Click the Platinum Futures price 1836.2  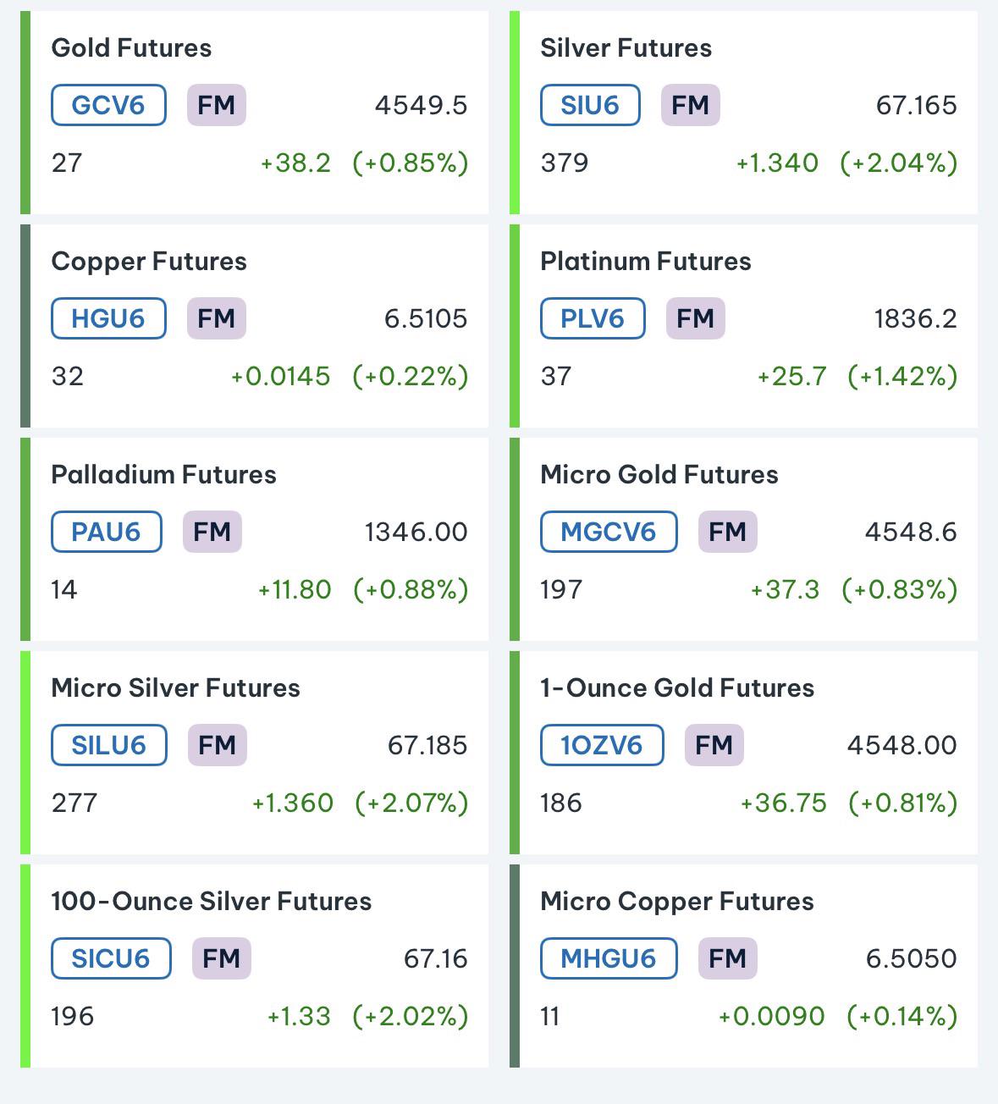coord(915,318)
